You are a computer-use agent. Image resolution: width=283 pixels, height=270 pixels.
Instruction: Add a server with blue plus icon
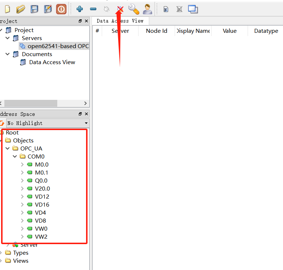click(x=80, y=9)
